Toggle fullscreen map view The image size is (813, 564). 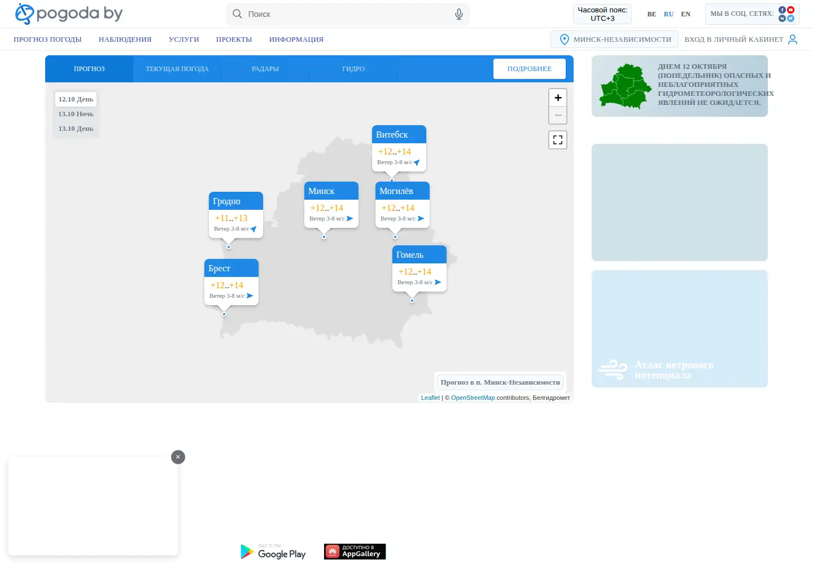(x=558, y=140)
